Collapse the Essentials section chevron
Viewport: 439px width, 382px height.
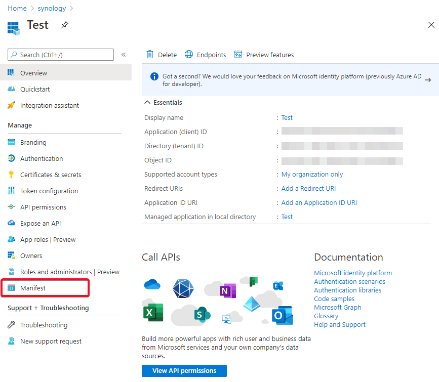147,102
